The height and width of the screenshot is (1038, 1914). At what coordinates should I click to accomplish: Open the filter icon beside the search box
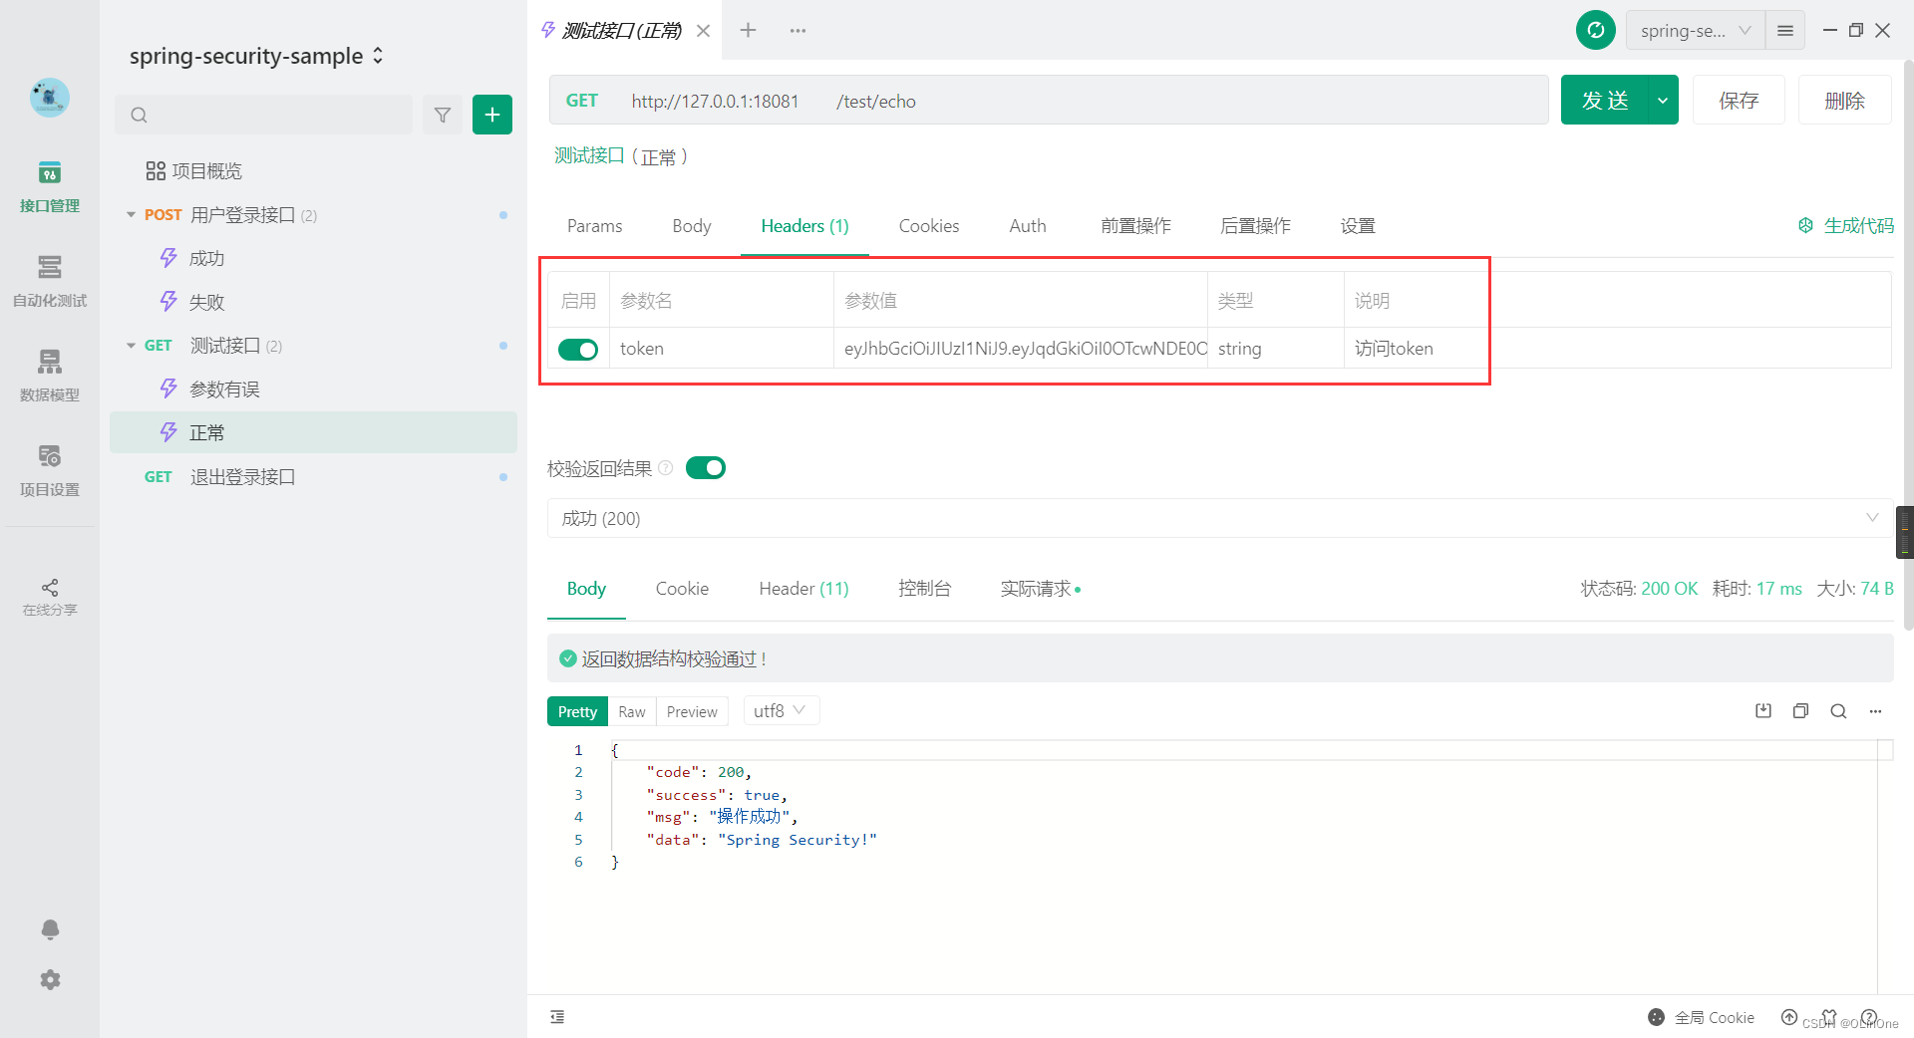click(x=443, y=115)
